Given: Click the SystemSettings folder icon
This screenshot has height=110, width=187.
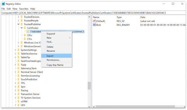Looking at the screenshot, I should pyautogui.click(x=18, y=50).
